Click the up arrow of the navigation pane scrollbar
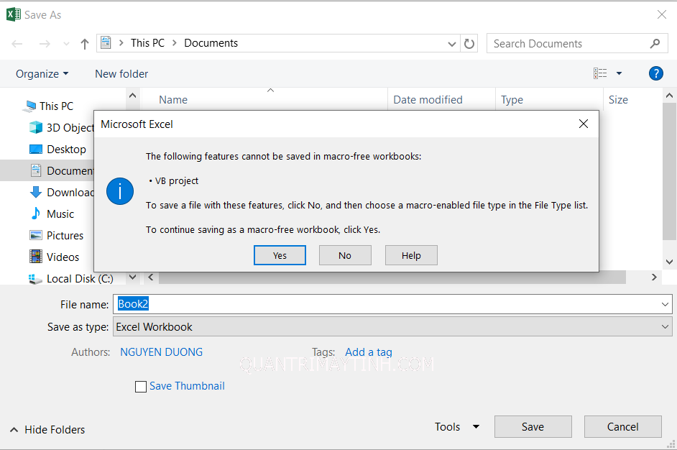677x450 pixels. coord(132,96)
